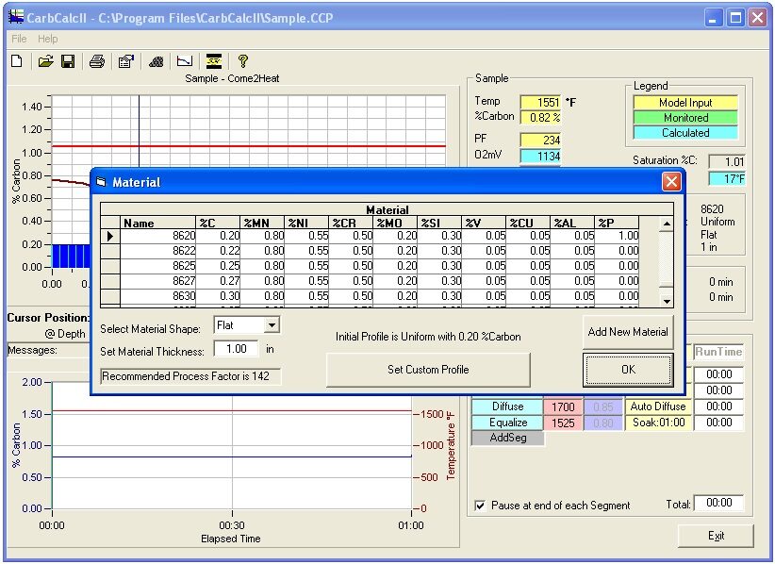This screenshot has width=775, height=564.
Task: Open the File menu
Action: [19, 39]
